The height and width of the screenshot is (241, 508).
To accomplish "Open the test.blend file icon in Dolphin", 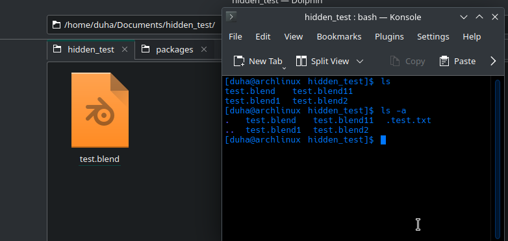I will tap(100, 110).
